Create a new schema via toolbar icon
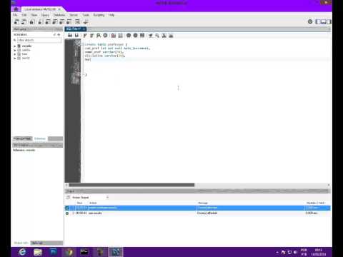 [x=40, y=22]
